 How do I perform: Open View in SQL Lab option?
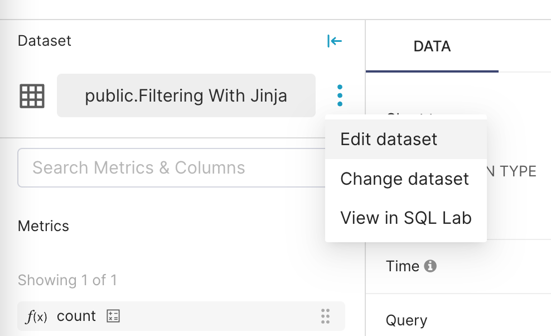[x=406, y=218]
